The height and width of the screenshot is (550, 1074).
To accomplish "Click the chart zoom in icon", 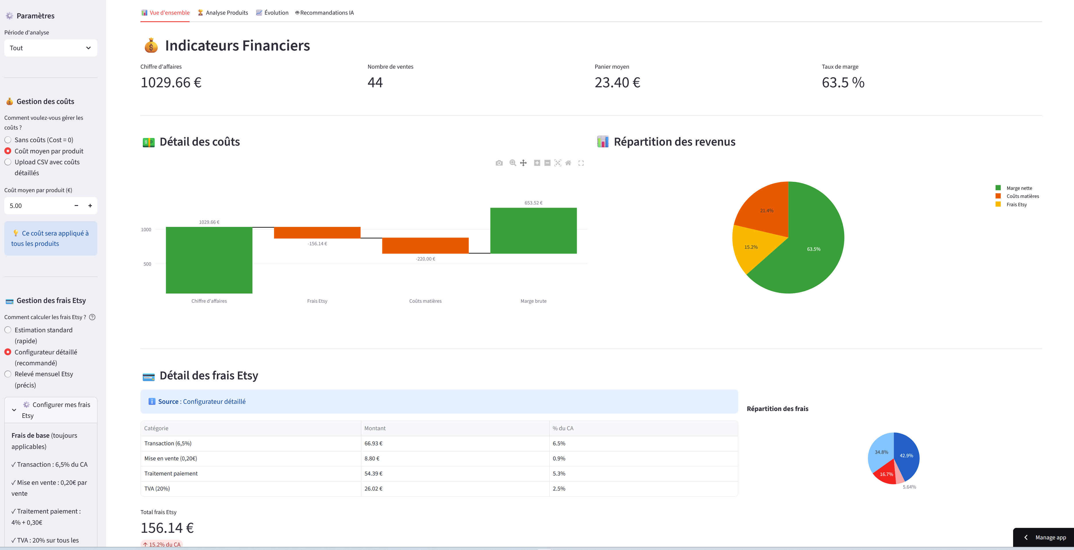I will click(537, 163).
